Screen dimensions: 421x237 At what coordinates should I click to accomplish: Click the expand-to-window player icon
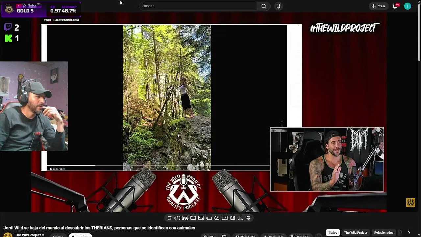click(201, 218)
